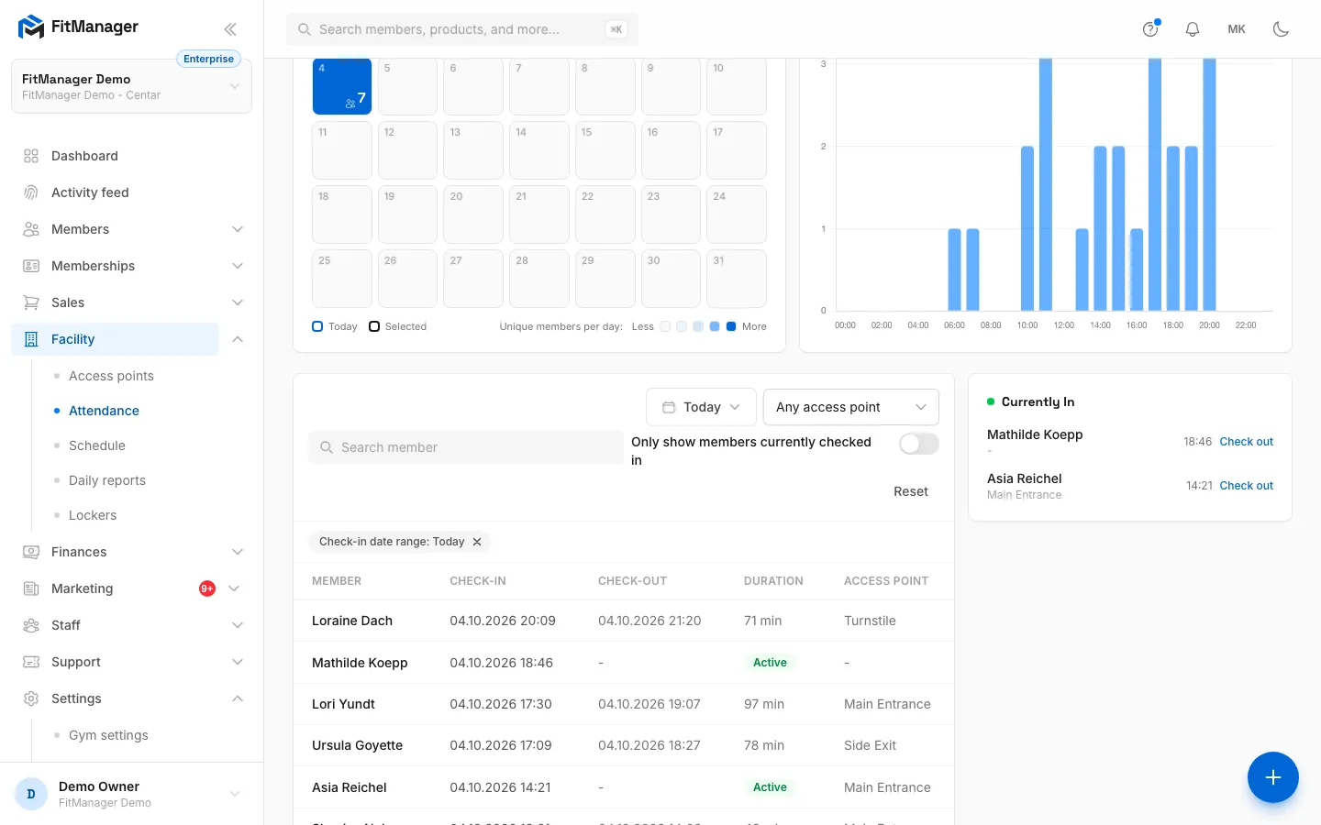Open the help icon in top bar

pyautogui.click(x=1150, y=29)
